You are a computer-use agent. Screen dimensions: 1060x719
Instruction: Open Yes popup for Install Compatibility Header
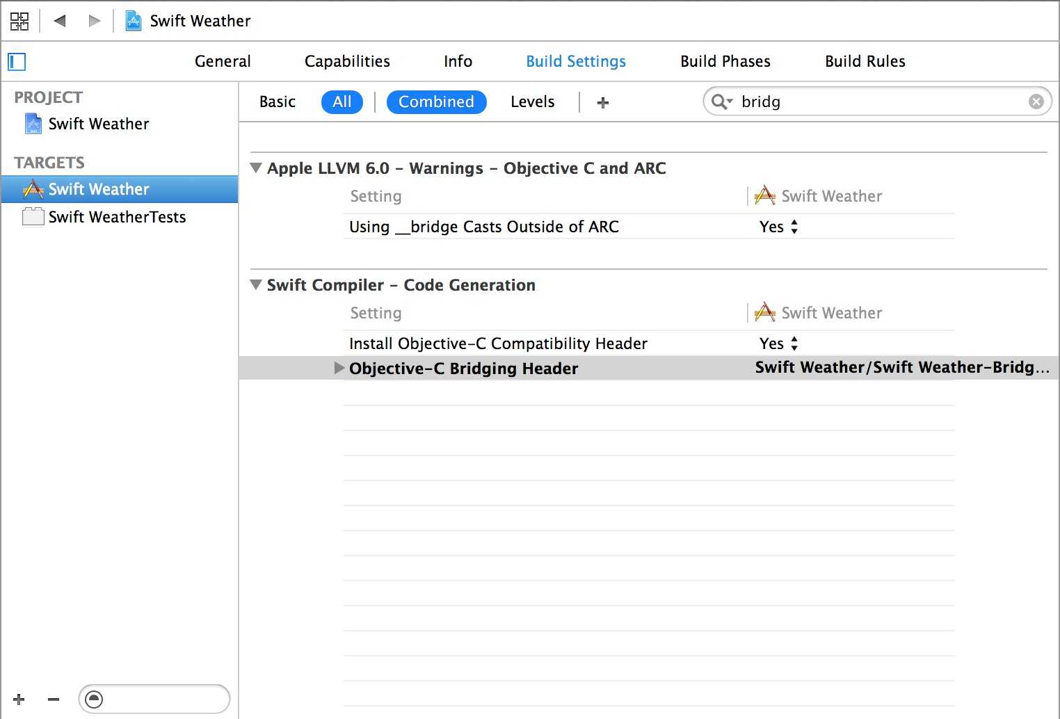pos(779,344)
